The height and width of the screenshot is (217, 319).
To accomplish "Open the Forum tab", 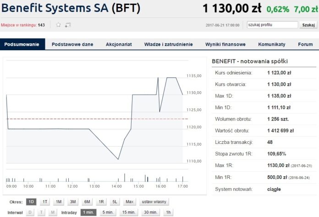I will (x=305, y=44).
